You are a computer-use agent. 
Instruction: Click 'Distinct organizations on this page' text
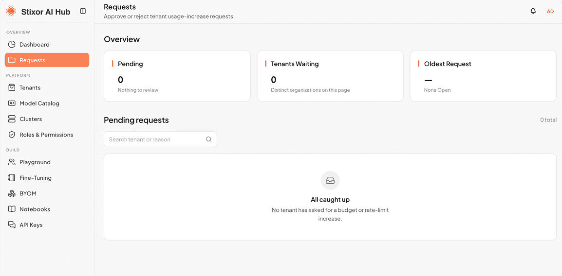[x=310, y=90]
